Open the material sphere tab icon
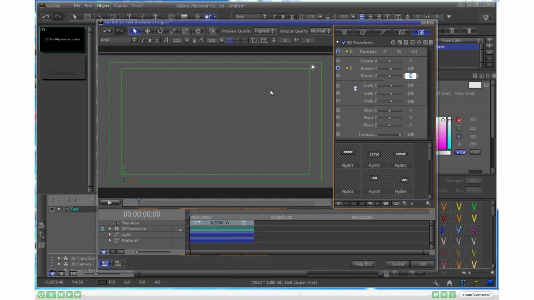Screen dimensions: 534x300 (x=363, y=32)
